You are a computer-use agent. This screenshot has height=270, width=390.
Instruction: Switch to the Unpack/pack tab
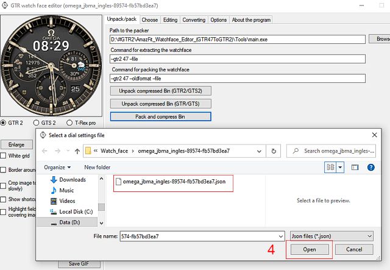[122, 19]
